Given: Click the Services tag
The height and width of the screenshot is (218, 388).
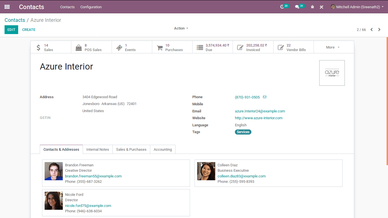Looking at the screenshot, I should 243,132.
